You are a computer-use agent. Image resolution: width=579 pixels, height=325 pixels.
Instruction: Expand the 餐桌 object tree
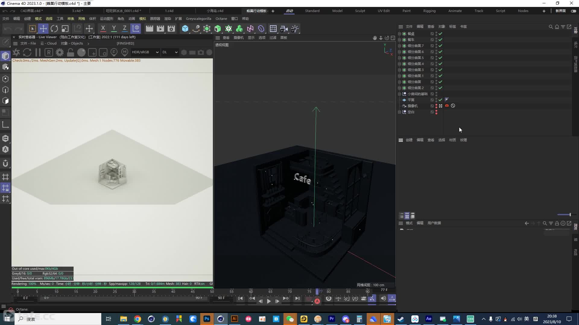400,34
